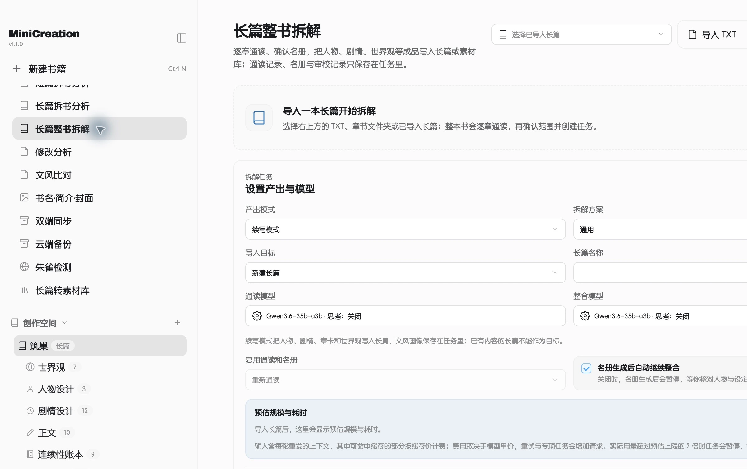Click the book icon in 导入一本长篇开始拆解 card

click(259, 118)
